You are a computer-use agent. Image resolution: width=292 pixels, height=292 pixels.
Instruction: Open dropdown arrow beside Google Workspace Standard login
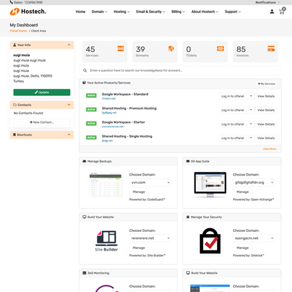[251, 96]
